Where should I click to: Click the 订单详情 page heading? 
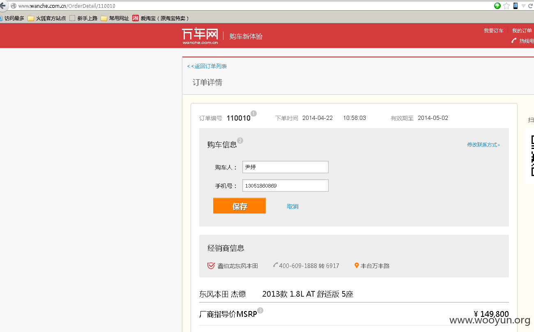click(207, 82)
